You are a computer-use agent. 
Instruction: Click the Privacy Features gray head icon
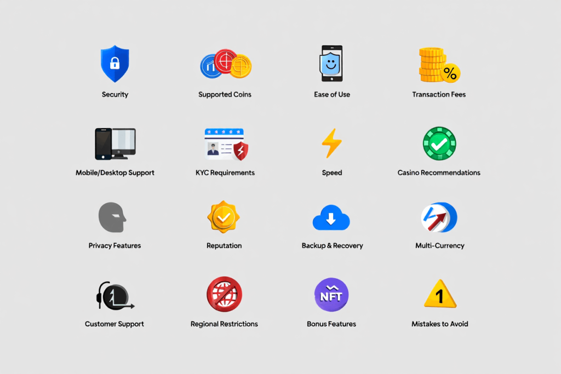point(112,217)
